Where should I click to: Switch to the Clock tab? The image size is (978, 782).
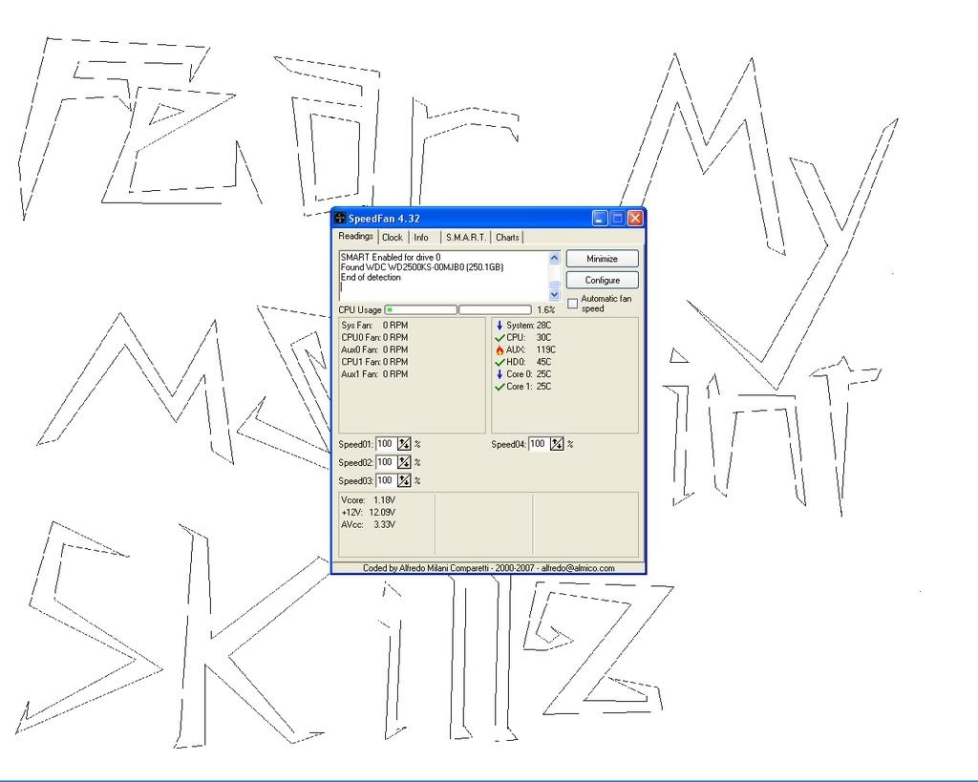click(x=393, y=238)
